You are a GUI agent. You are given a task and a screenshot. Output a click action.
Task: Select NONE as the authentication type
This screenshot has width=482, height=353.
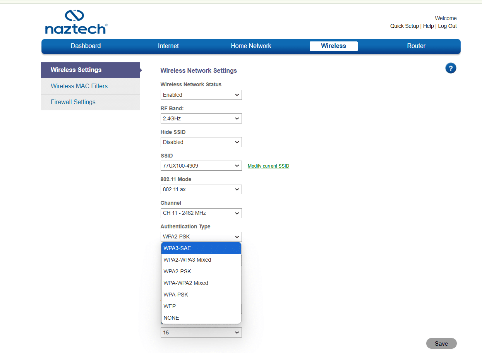[x=201, y=318]
